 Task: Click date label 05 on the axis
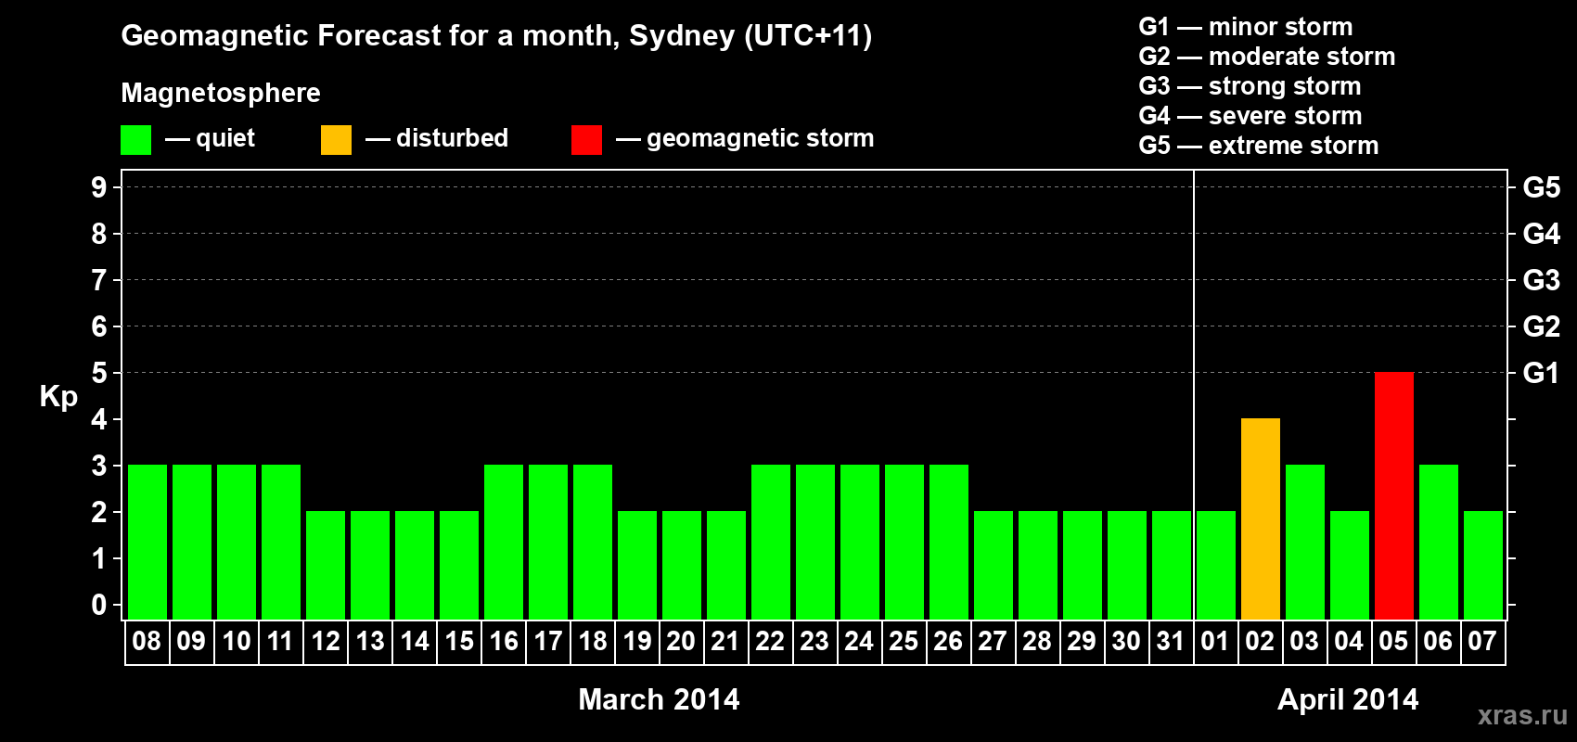(x=1393, y=642)
